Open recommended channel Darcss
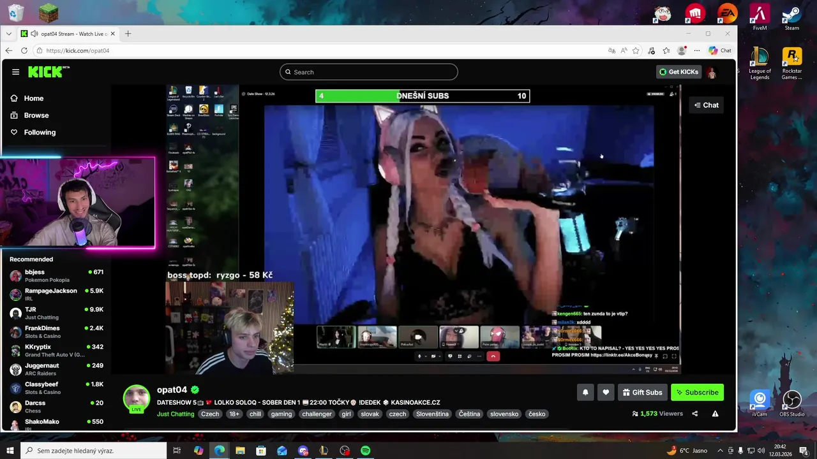This screenshot has width=817, height=459. tap(56, 406)
